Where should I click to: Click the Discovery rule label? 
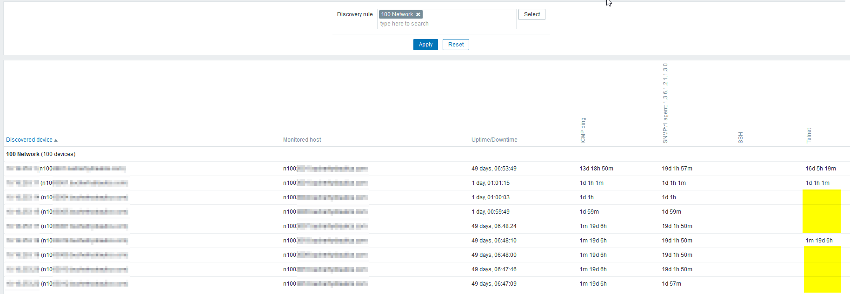355,14
